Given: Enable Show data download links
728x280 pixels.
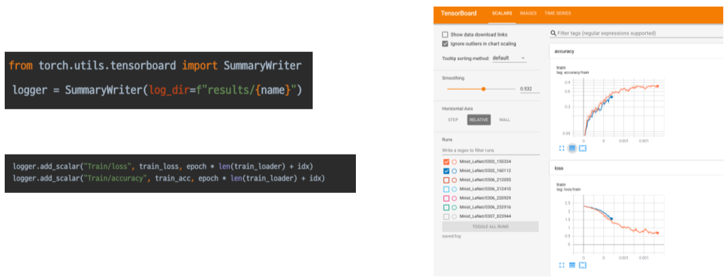Looking at the screenshot, I should tap(445, 34).
